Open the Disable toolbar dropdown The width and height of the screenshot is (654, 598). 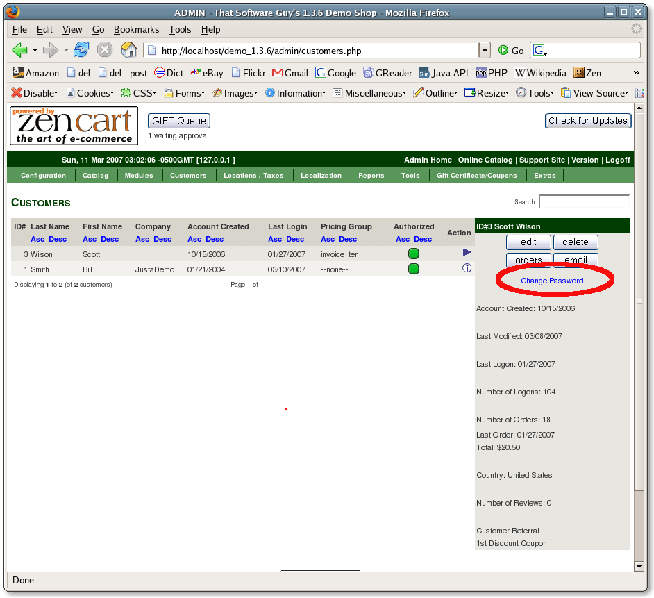[x=35, y=93]
